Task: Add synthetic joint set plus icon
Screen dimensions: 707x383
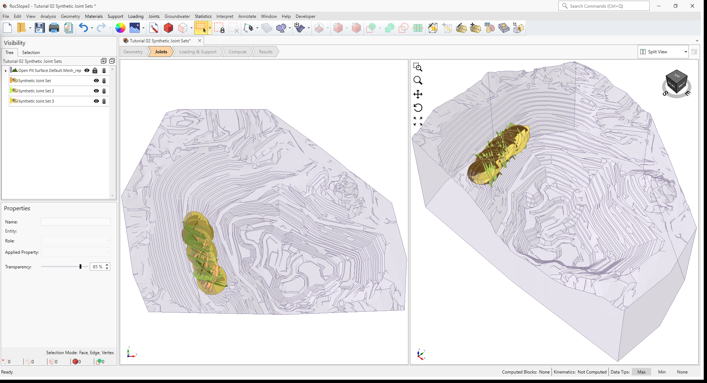Action: (x=475, y=28)
